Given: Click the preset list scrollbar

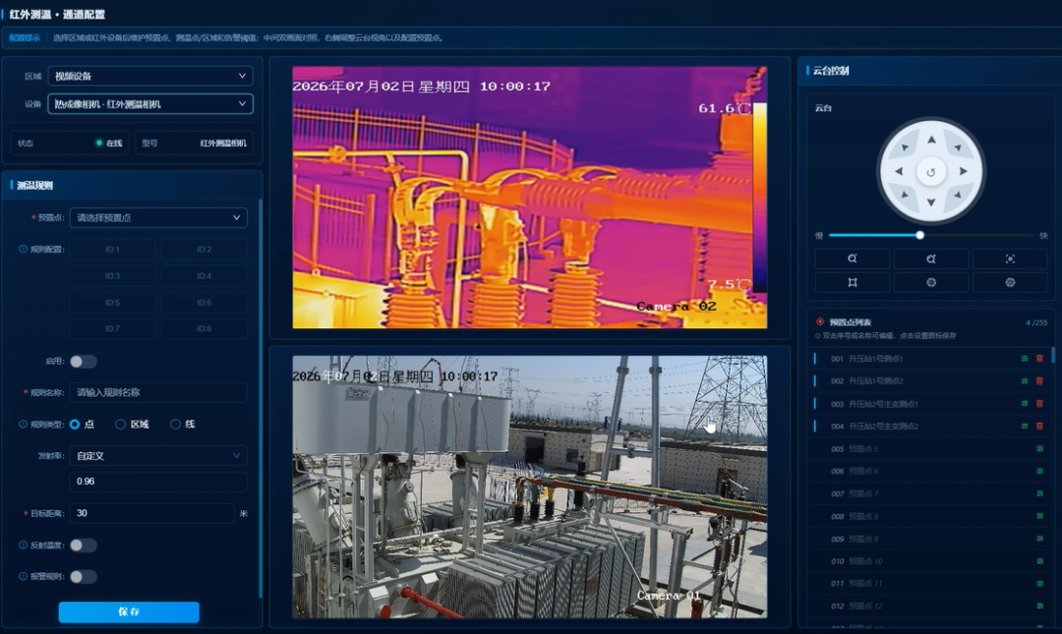Looking at the screenshot, I should pos(1053,356).
